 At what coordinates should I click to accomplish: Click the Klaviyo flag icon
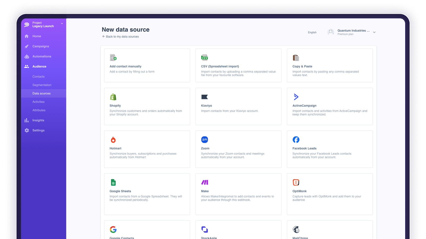[204, 97]
